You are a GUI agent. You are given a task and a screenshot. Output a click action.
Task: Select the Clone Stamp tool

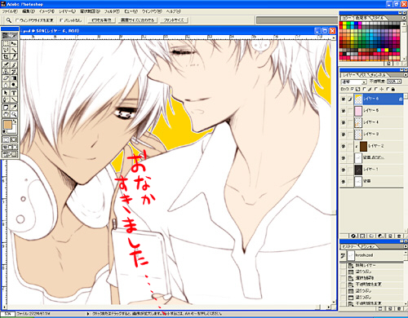tap(6, 72)
